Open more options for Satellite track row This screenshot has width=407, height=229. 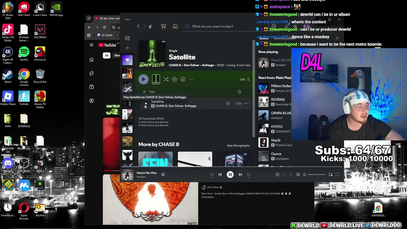(x=246, y=103)
